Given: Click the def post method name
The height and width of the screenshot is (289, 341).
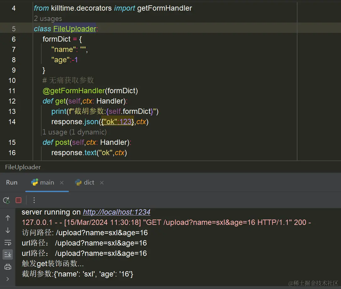Looking at the screenshot, I should click(x=62, y=143).
